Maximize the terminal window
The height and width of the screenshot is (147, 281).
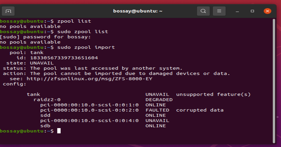(252, 11)
